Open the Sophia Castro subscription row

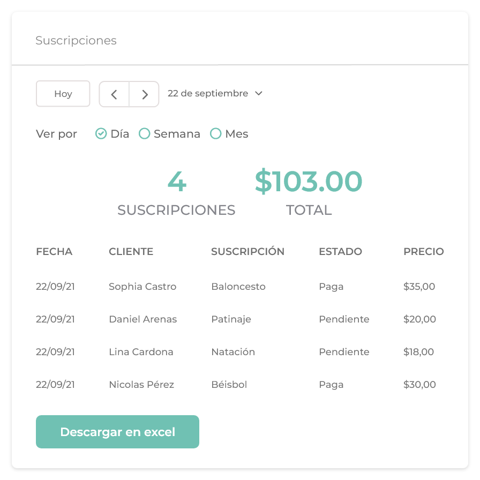pos(142,287)
